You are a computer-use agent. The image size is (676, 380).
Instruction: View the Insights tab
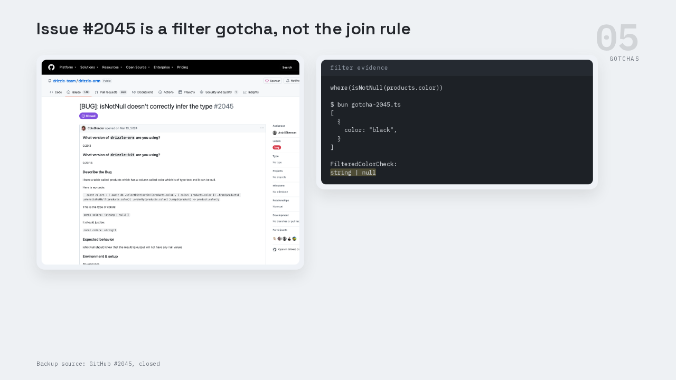click(x=251, y=92)
